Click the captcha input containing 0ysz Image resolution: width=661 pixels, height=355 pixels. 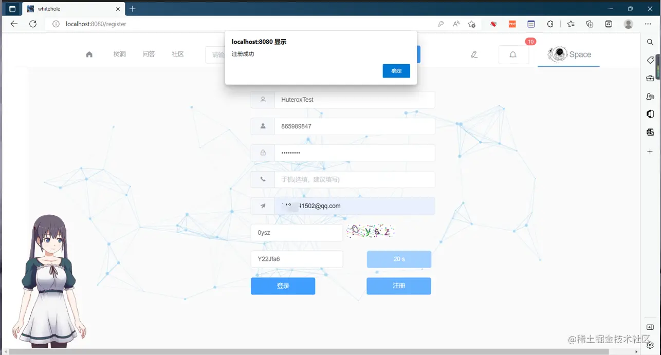pos(297,233)
